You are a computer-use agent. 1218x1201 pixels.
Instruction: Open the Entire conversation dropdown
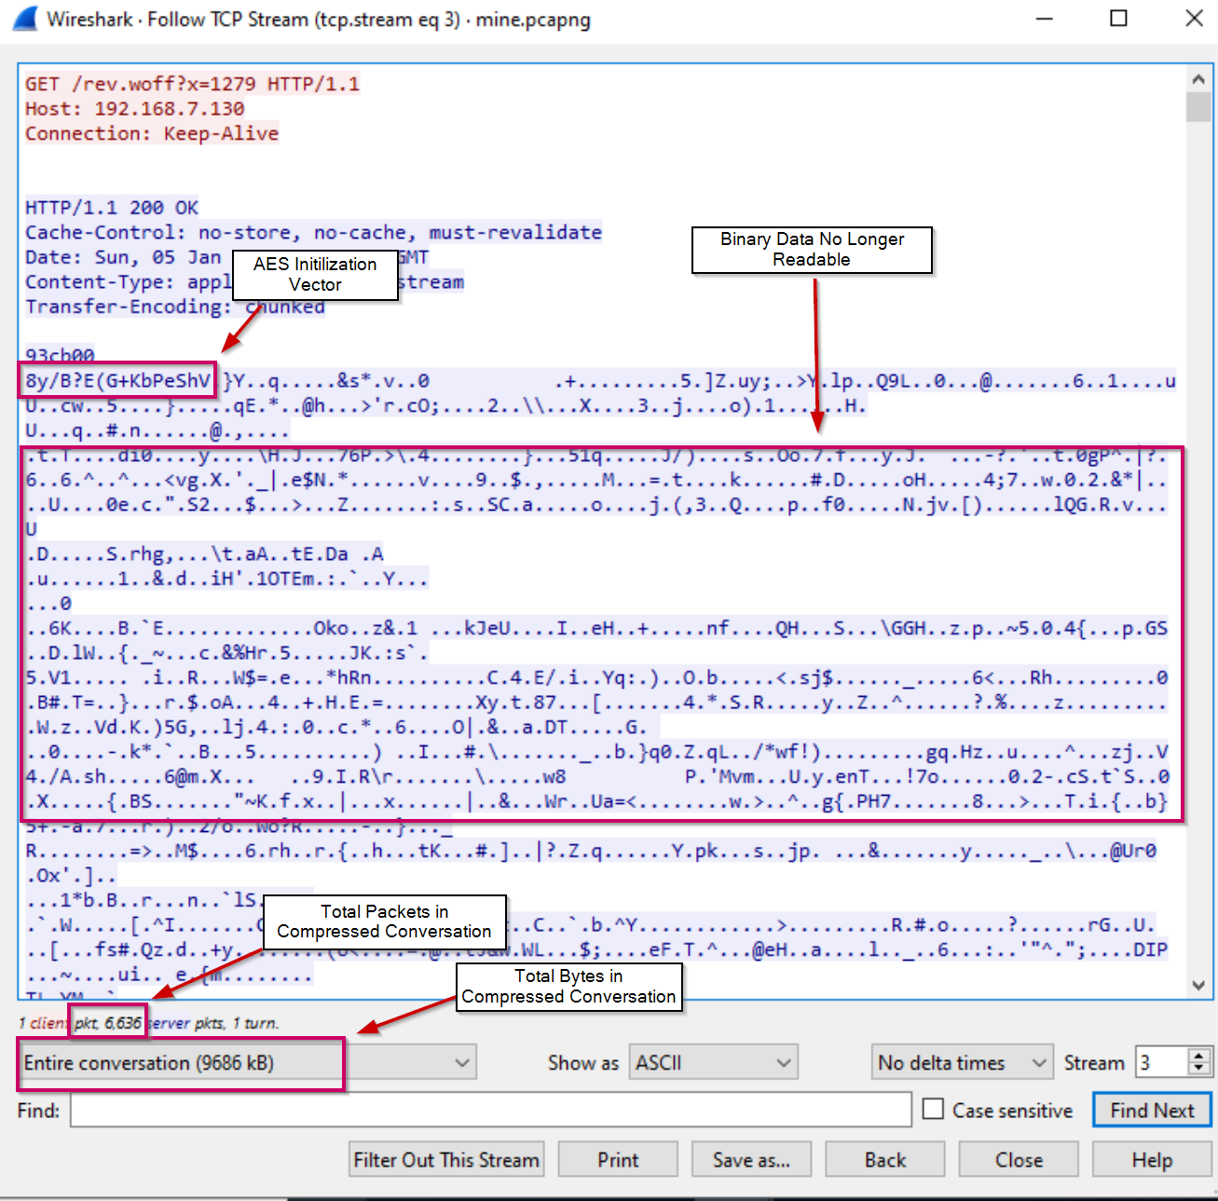[247, 1063]
